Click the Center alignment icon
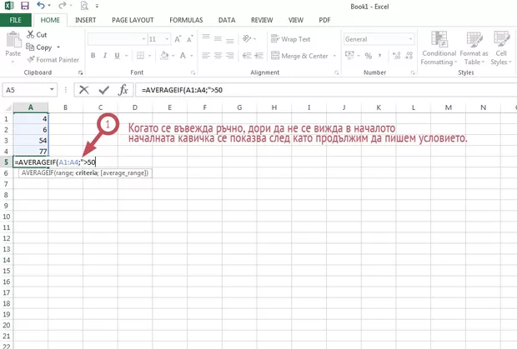Viewport: 517px width, 349px height. point(218,55)
